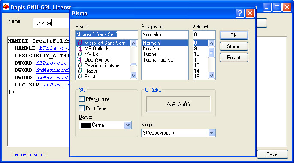Screen dimensions: 294x163
Task: Click the MS Outlook TrueType font icon
Action: pos(80,49)
